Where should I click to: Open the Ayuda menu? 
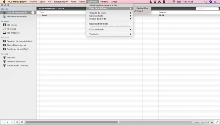coord(114,2)
